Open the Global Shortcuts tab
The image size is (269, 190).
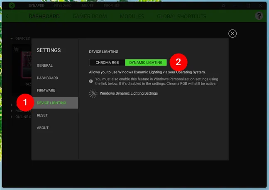point(181,17)
